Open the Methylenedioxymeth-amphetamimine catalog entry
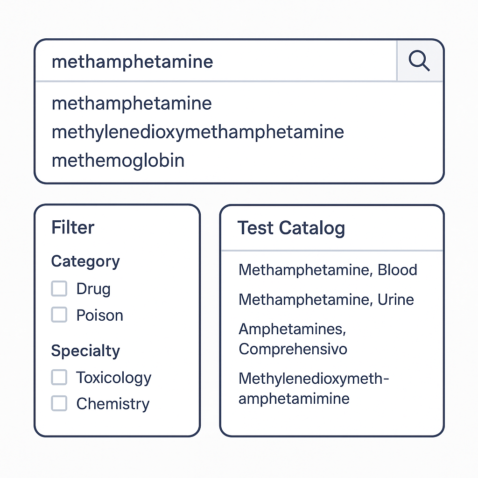Image resolution: width=478 pixels, height=478 pixels. tap(314, 388)
